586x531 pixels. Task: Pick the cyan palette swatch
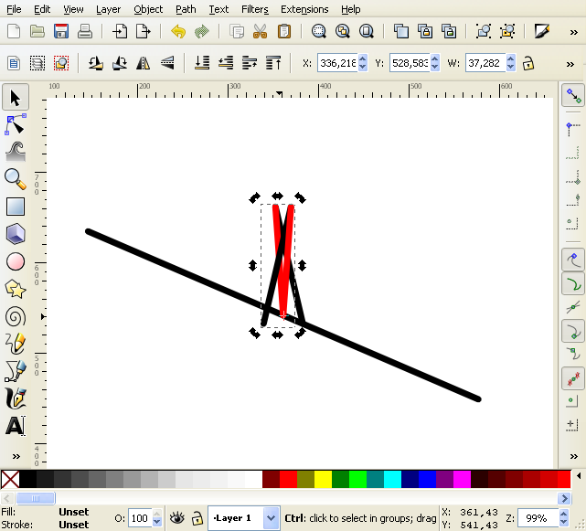392,480
